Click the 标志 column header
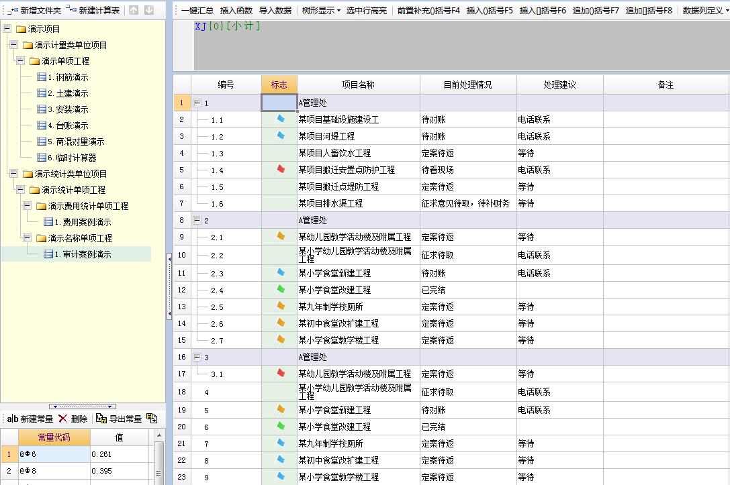 point(279,84)
